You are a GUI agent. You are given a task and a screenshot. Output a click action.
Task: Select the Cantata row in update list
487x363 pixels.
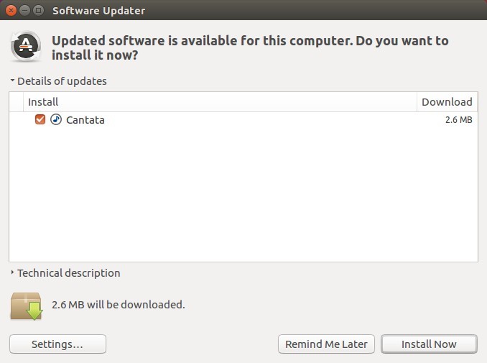pyautogui.click(x=243, y=119)
